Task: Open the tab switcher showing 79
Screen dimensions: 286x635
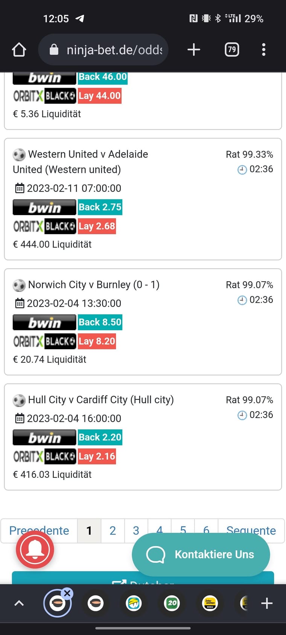Action: tap(232, 50)
